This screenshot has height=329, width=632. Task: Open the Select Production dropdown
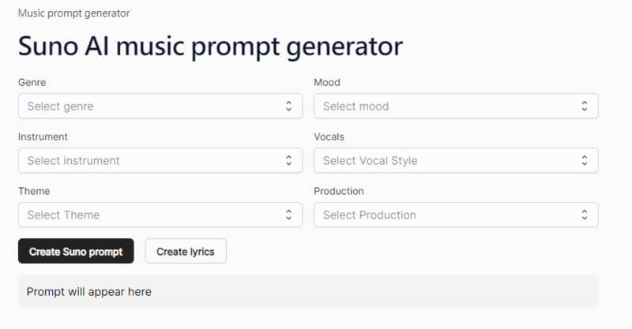click(456, 215)
